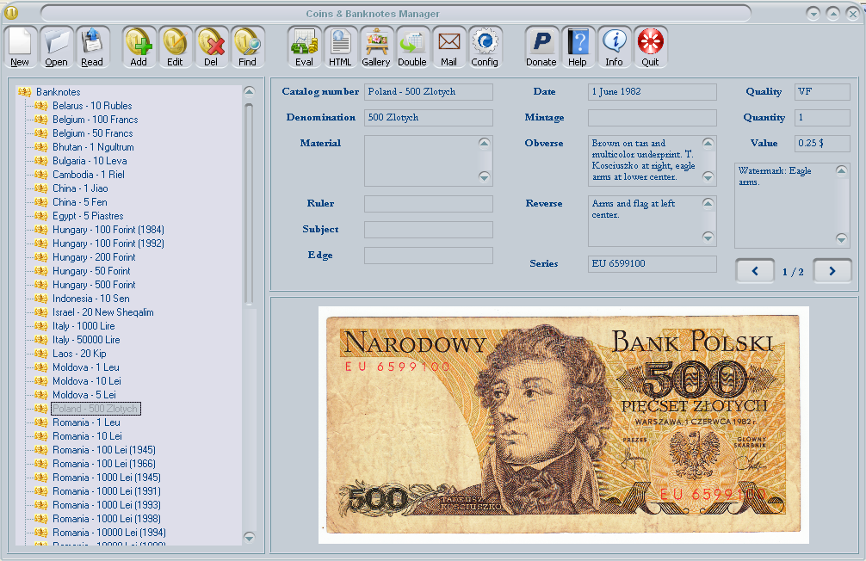The image size is (866, 561).
Task: Select Poland - 500 Zlotych entry
Action: [96, 409]
